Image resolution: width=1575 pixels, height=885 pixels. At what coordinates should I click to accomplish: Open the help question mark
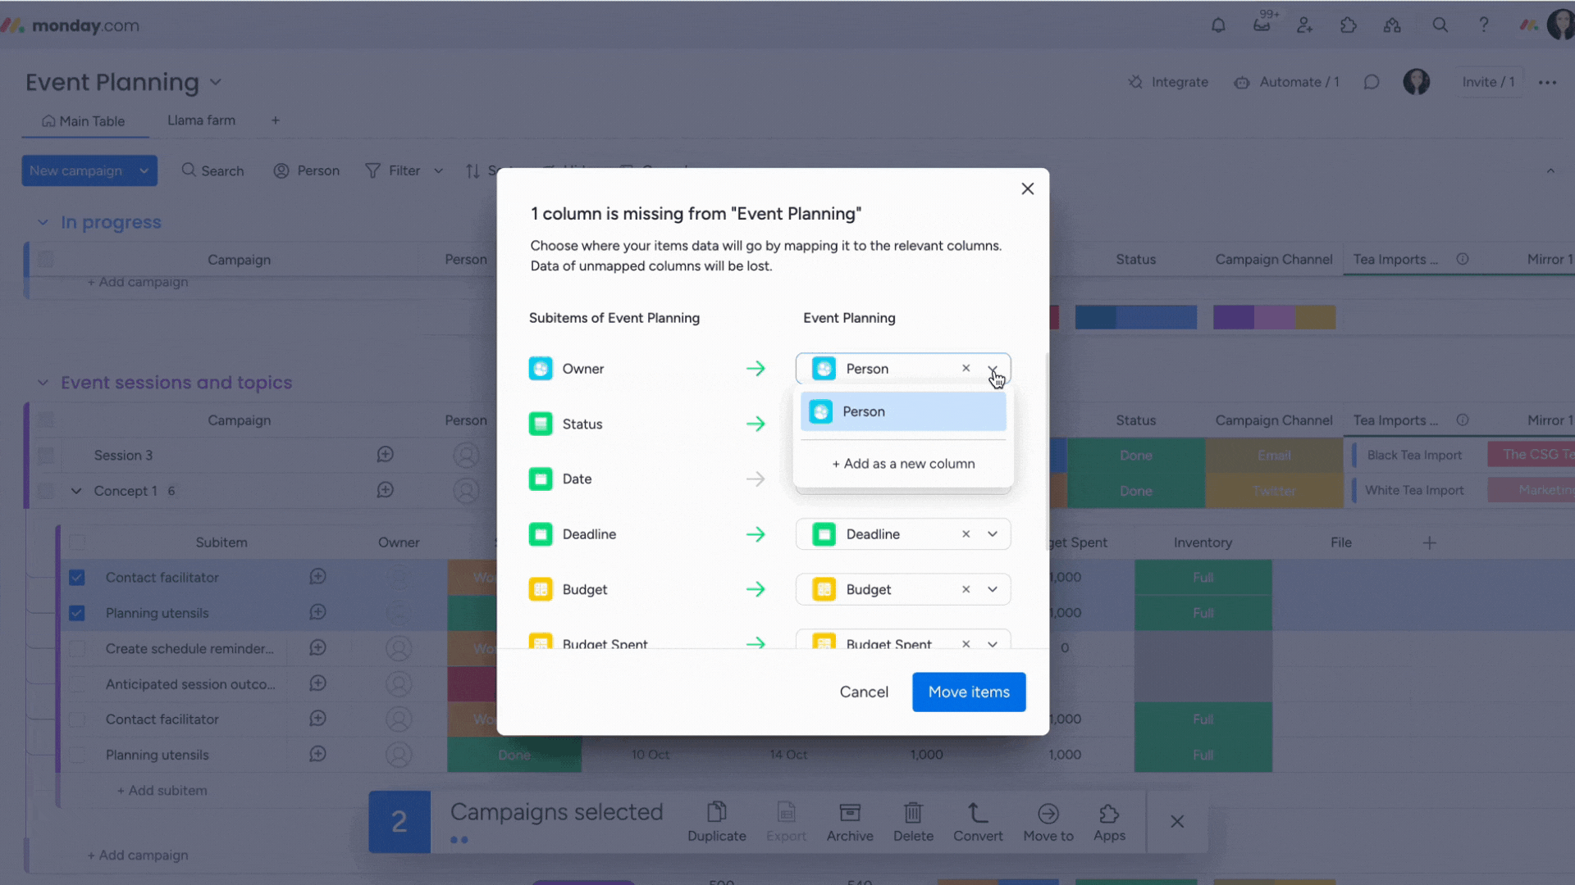point(1483,25)
